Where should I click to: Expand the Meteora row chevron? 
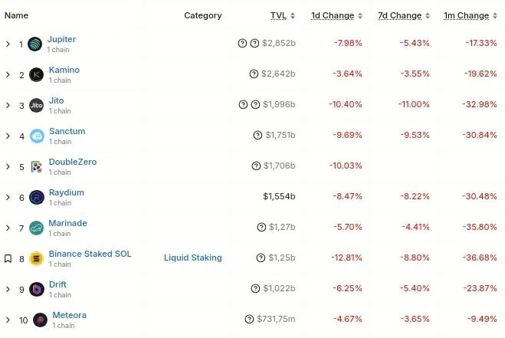point(8,320)
